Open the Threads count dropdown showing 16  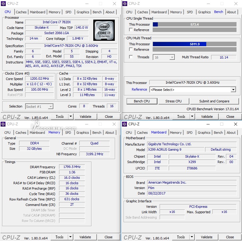(164, 57)
